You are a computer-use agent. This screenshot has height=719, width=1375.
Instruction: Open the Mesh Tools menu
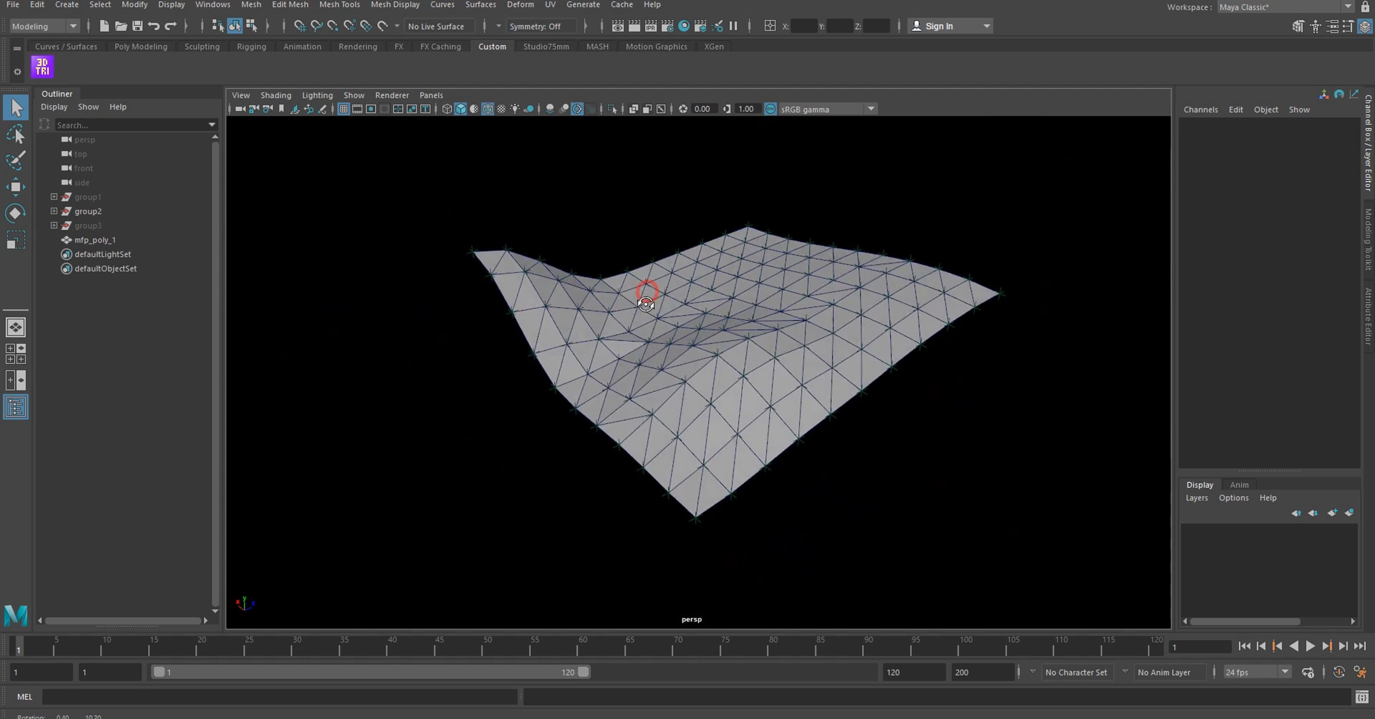click(x=339, y=5)
